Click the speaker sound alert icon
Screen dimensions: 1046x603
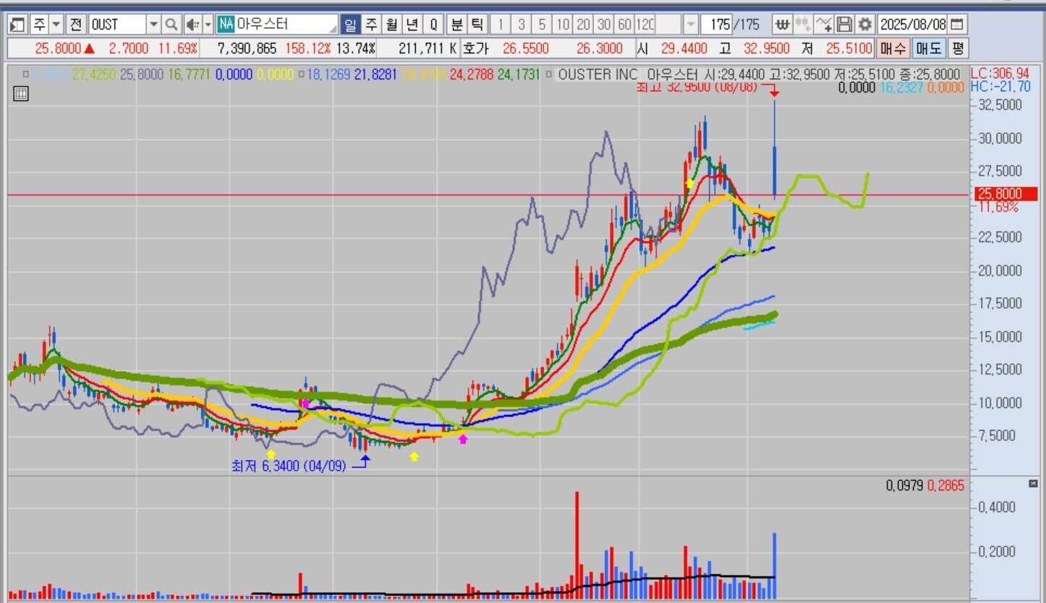point(192,25)
